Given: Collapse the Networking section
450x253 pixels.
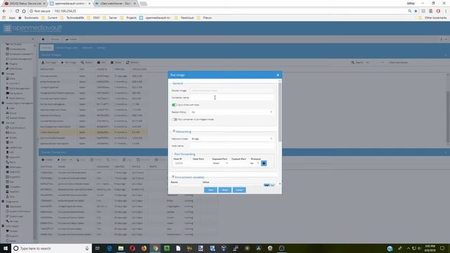Looking at the screenshot, I should tap(174, 131).
